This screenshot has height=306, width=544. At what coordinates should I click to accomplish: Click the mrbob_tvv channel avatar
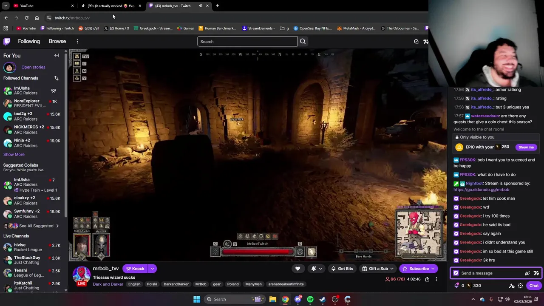(81, 275)
